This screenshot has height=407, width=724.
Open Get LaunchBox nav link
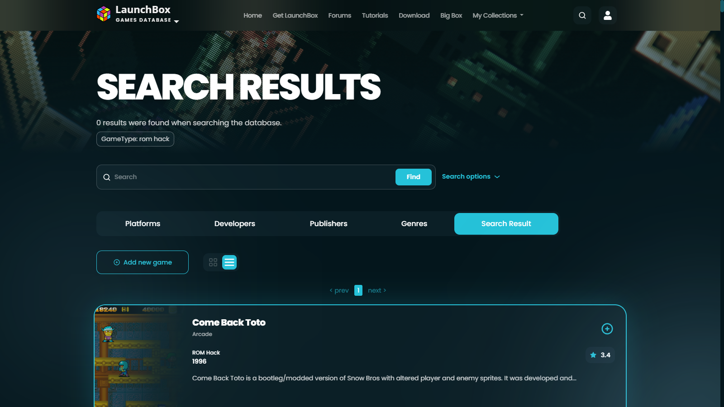(x=295, y=15)
